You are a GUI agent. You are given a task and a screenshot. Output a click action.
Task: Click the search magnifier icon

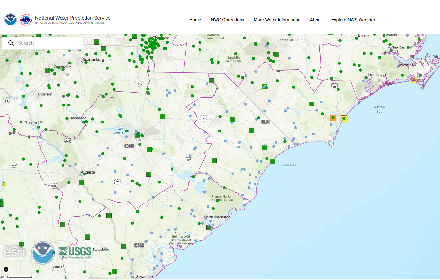tap(11, 43)
